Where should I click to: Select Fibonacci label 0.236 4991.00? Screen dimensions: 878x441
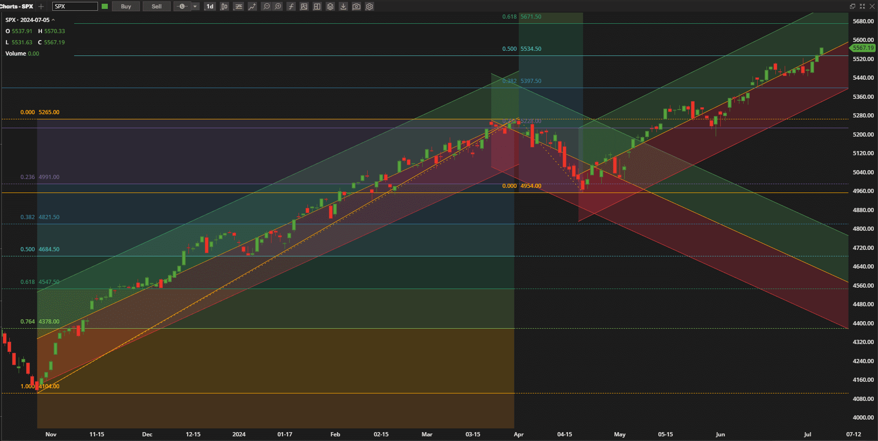pyautogui.click(x=40, y=177)
